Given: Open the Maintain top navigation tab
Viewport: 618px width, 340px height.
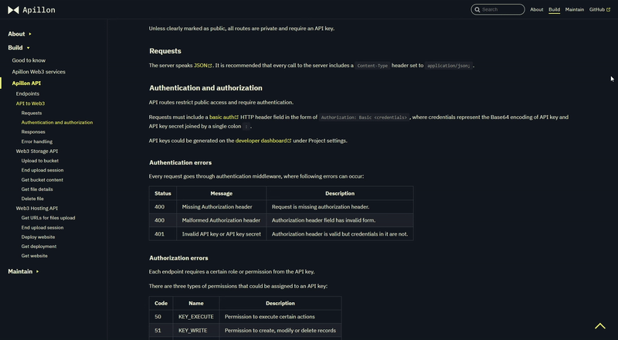Looking at the screenshot, I should tap(574, 9).
